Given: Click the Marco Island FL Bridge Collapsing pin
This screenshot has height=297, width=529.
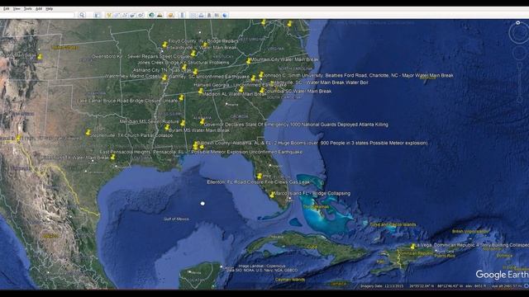Looking at the screenshot, I should [272, 195].
